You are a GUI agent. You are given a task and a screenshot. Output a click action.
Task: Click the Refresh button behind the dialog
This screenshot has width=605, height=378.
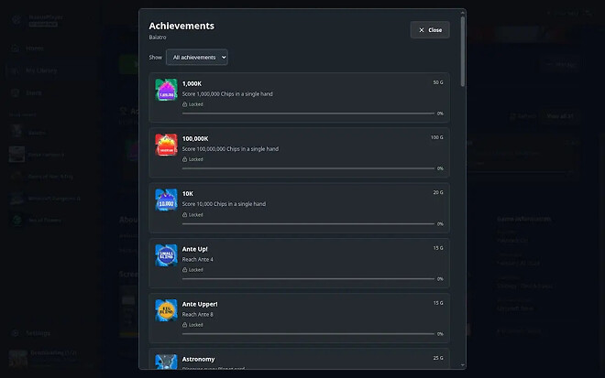pos(523,116)
